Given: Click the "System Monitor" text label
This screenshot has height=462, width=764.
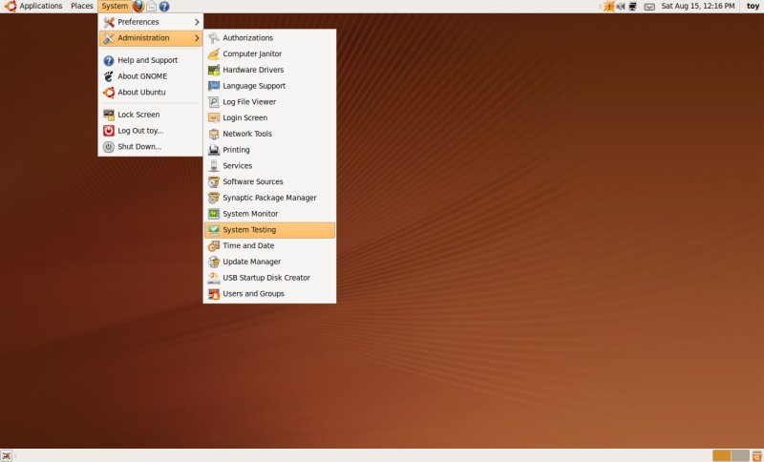Looking at the screenshot, I should pyautogui.click(x=250, y=214).
